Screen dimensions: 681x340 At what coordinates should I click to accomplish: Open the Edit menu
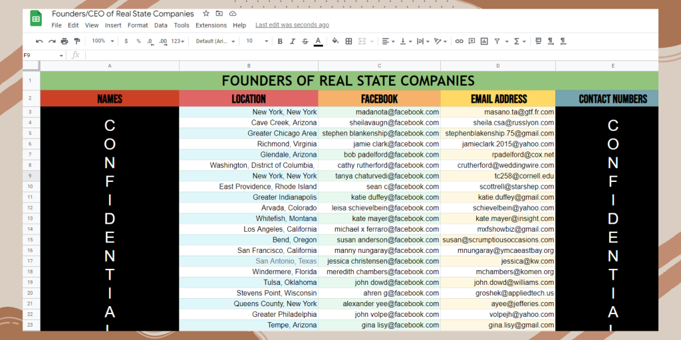pyautogui.click(x=73, y=25)
